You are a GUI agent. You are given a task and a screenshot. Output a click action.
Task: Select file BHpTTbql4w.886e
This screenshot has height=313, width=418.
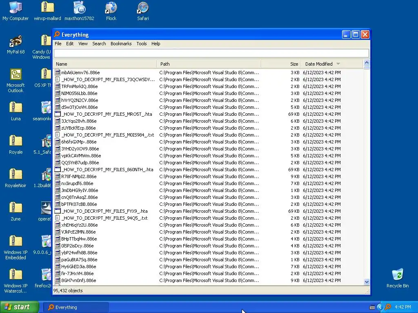pos(79,239)
